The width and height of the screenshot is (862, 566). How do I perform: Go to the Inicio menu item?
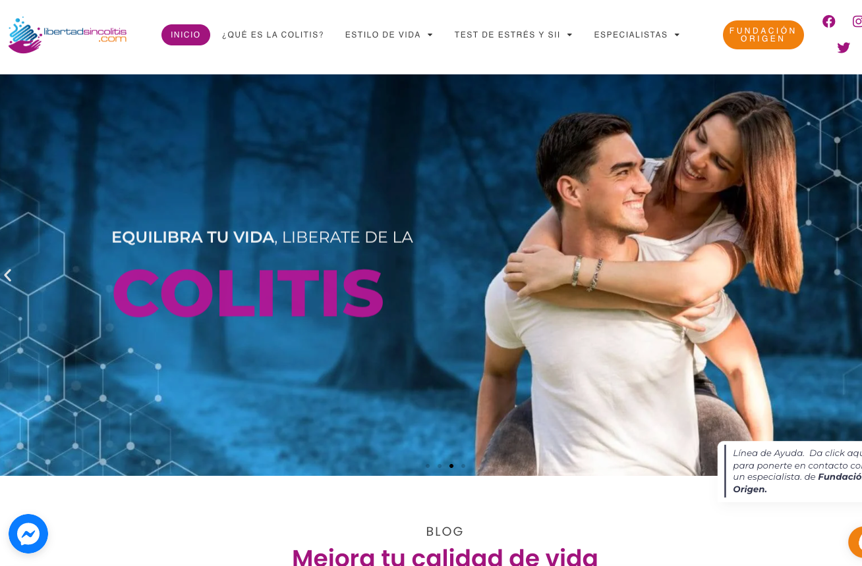(186, 35)
